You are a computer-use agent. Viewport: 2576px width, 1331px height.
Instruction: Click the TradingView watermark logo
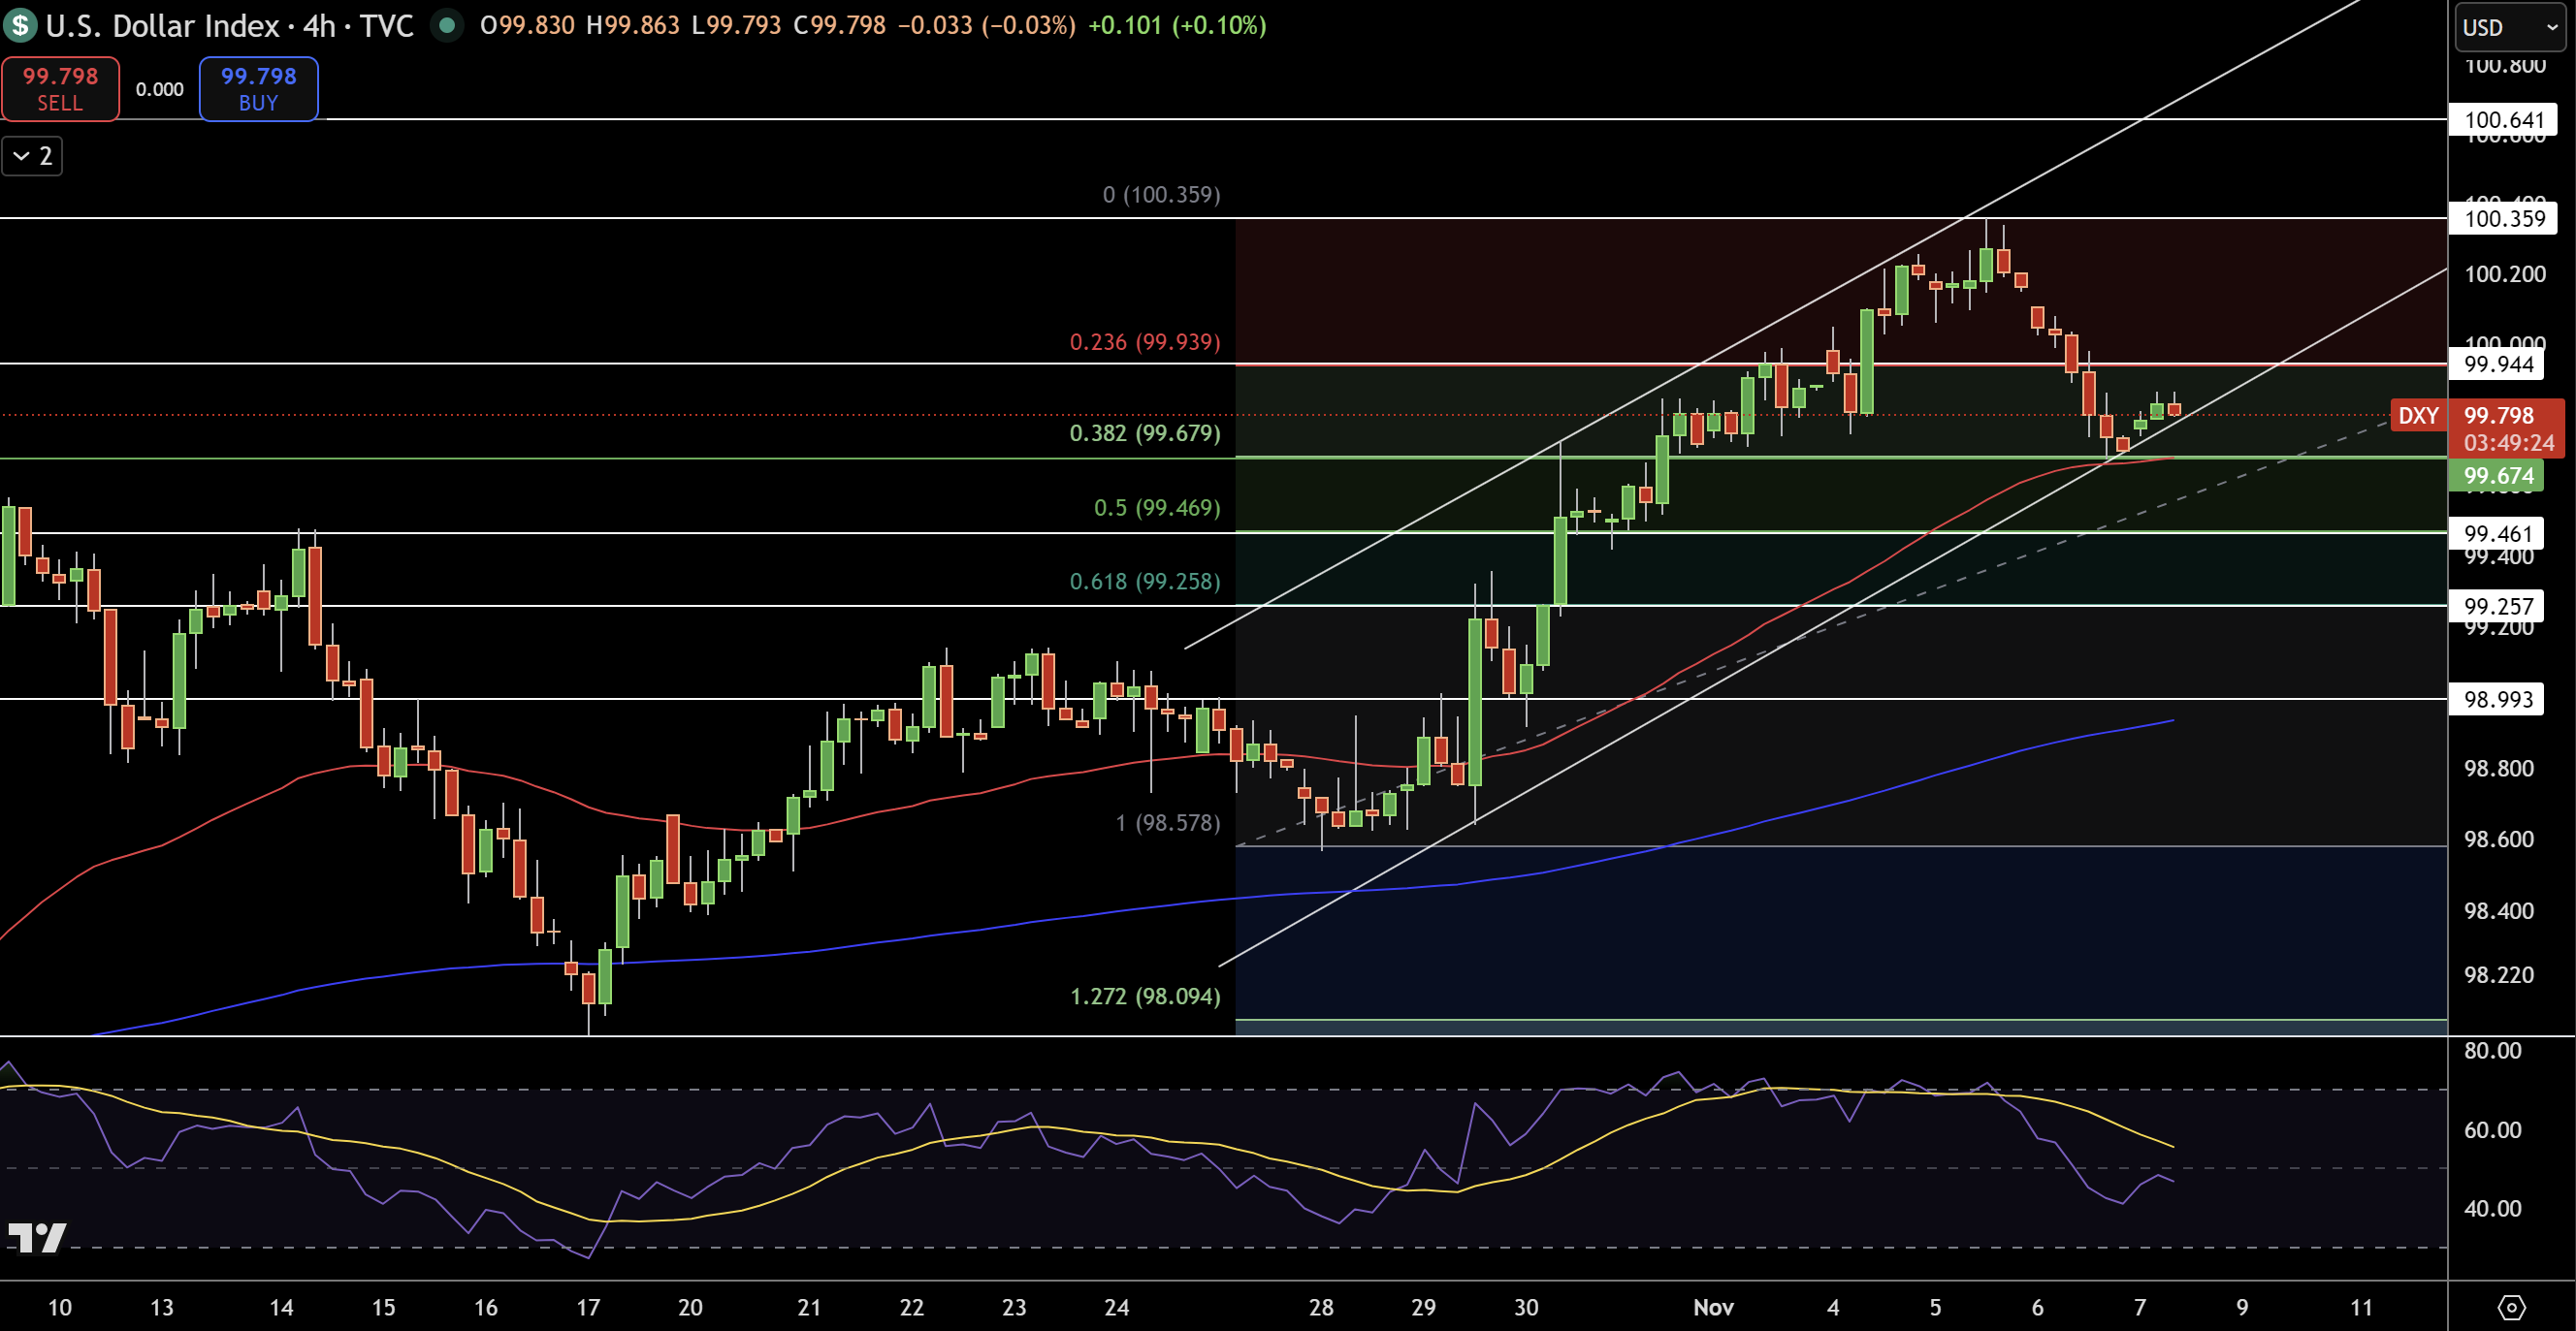pos(38,1239)
